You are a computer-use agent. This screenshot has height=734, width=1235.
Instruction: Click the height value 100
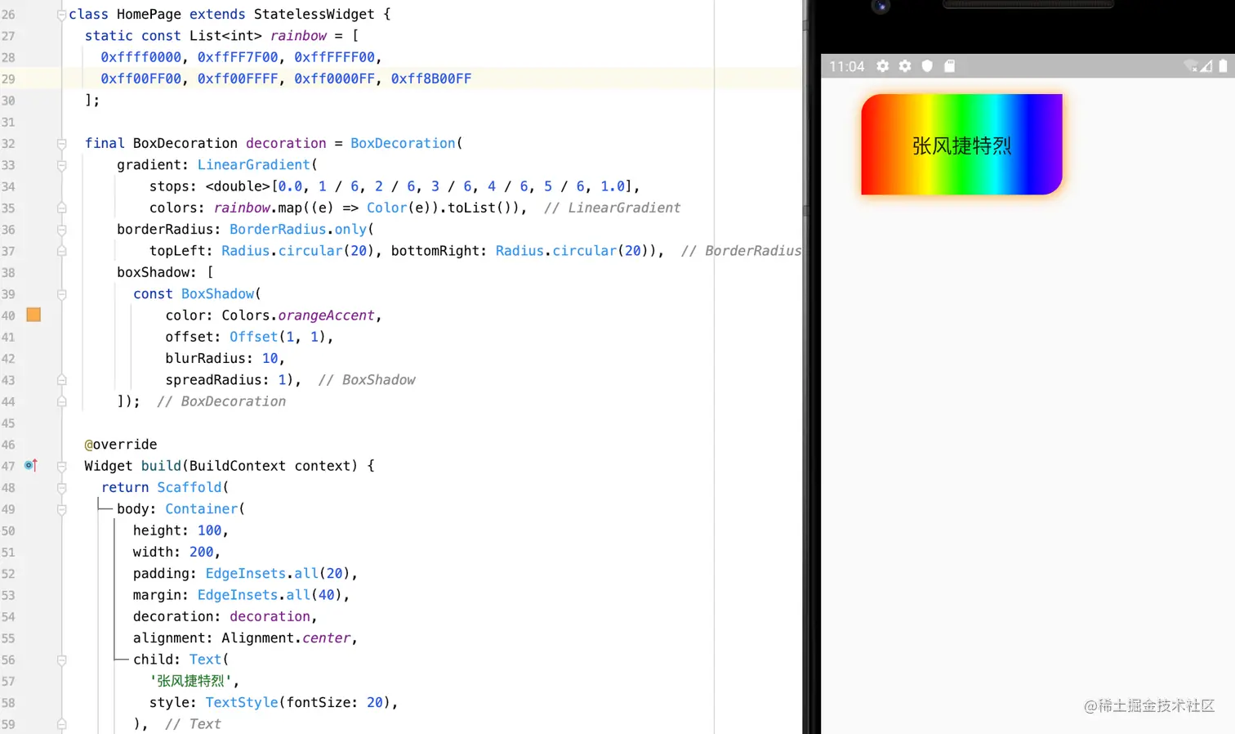pos(209,530)
